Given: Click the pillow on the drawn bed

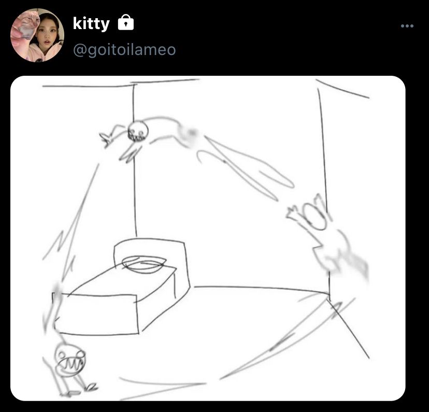Looking at the screenshot, I should coord(144,264).
